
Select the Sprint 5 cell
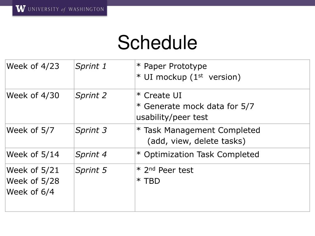[x=91, y=170]
